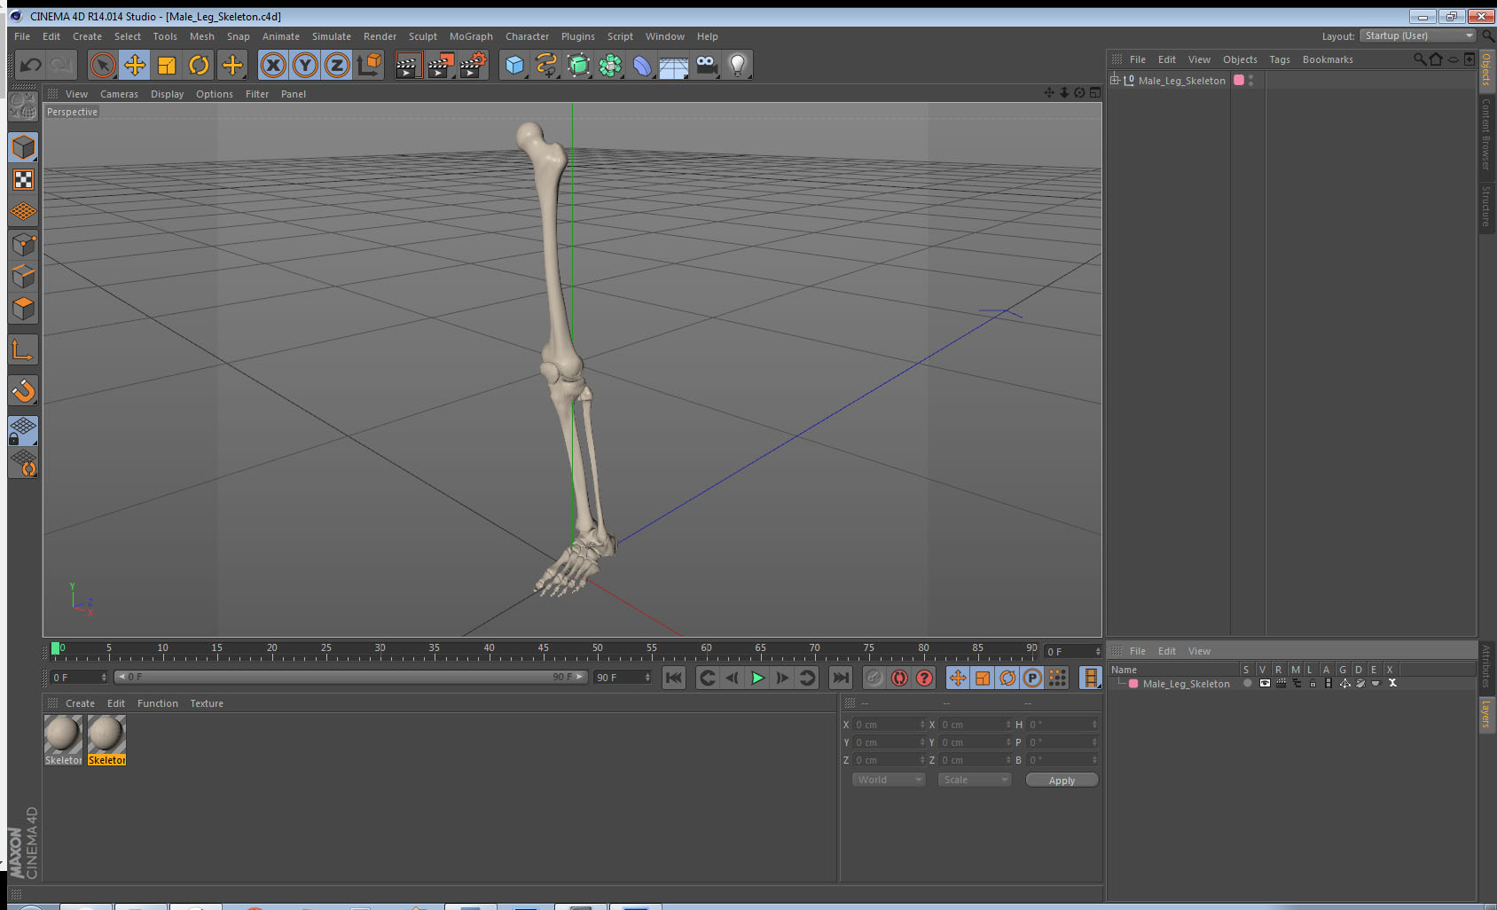Viewport: 1497px width, 910px height.
Task: Open the viewport Display menu
Action: click(x=167, y=94)
